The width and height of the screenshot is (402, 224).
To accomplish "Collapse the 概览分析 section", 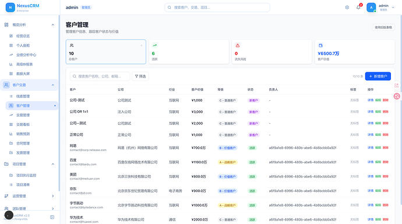I will pos(53,25).
